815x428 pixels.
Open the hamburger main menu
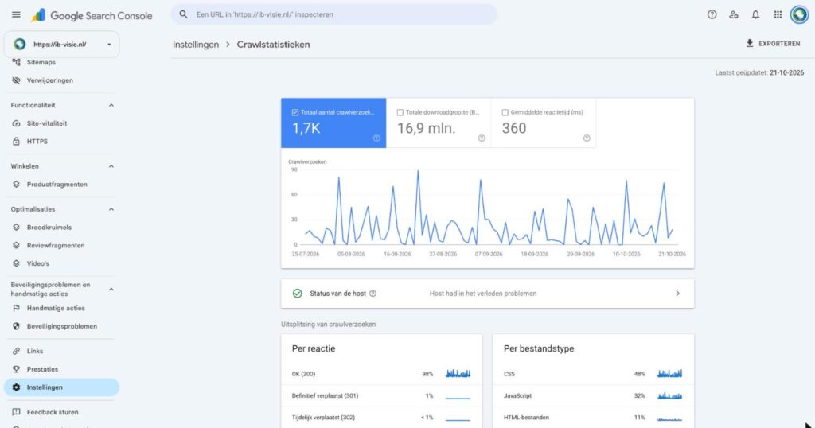[16, 14]
